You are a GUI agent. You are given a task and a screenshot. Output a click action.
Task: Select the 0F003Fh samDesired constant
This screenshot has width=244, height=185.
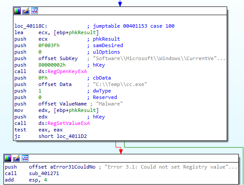[49, 45]
